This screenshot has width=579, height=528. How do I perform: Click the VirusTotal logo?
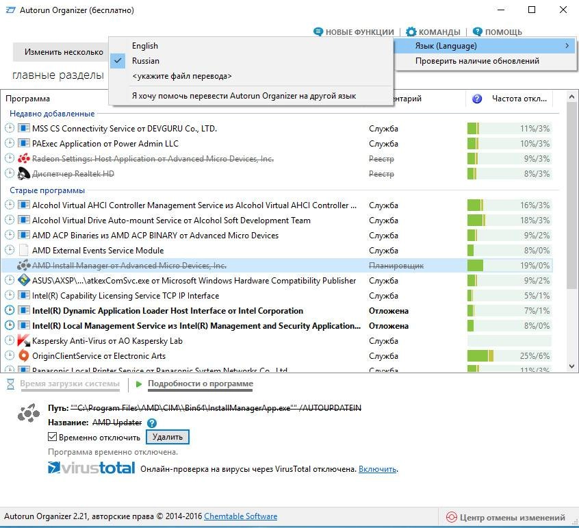(91, 468)
